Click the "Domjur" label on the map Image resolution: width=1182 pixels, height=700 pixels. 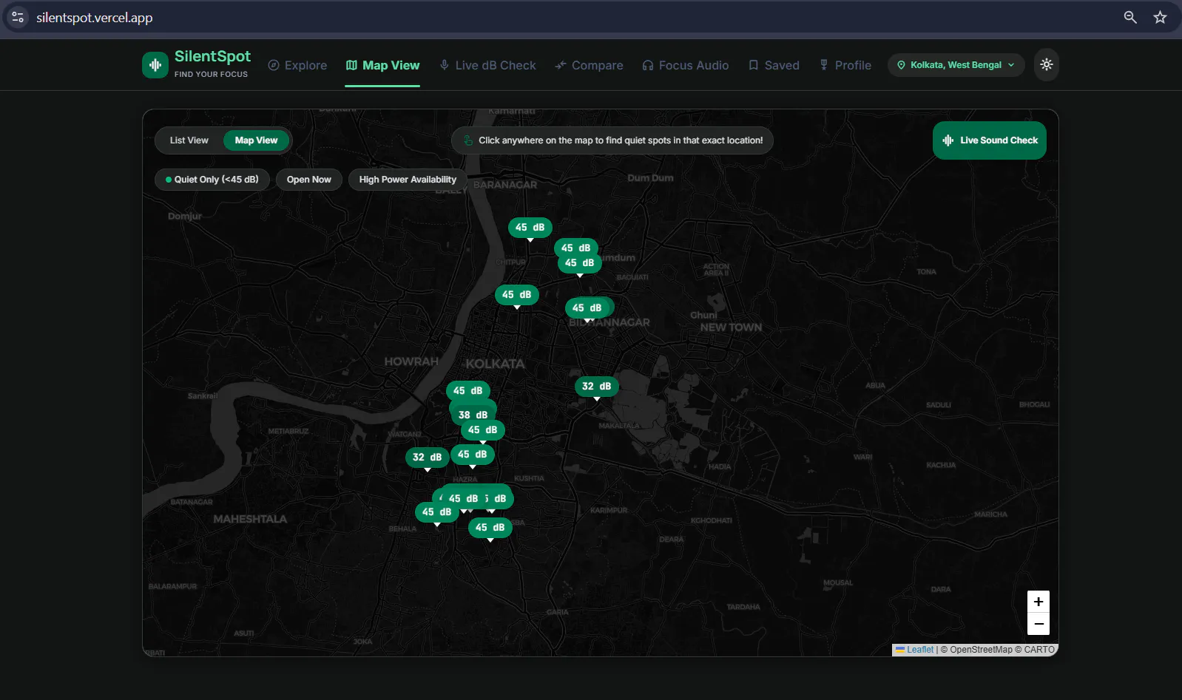pyautogui.click(x=185, y=216)
